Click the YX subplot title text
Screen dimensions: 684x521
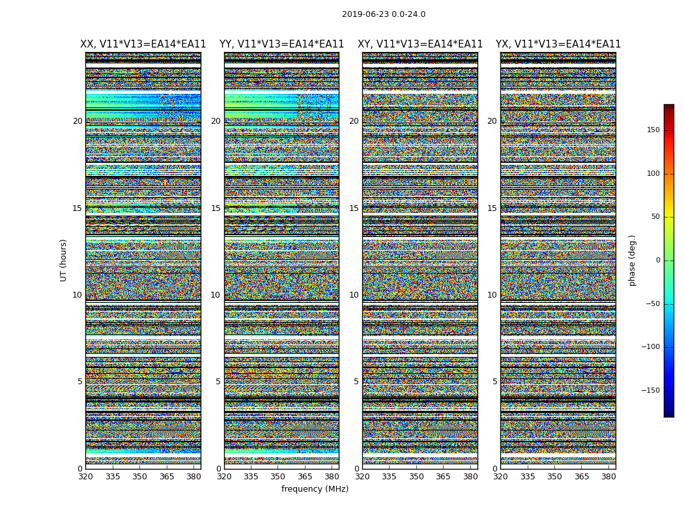tap(558, 44)
